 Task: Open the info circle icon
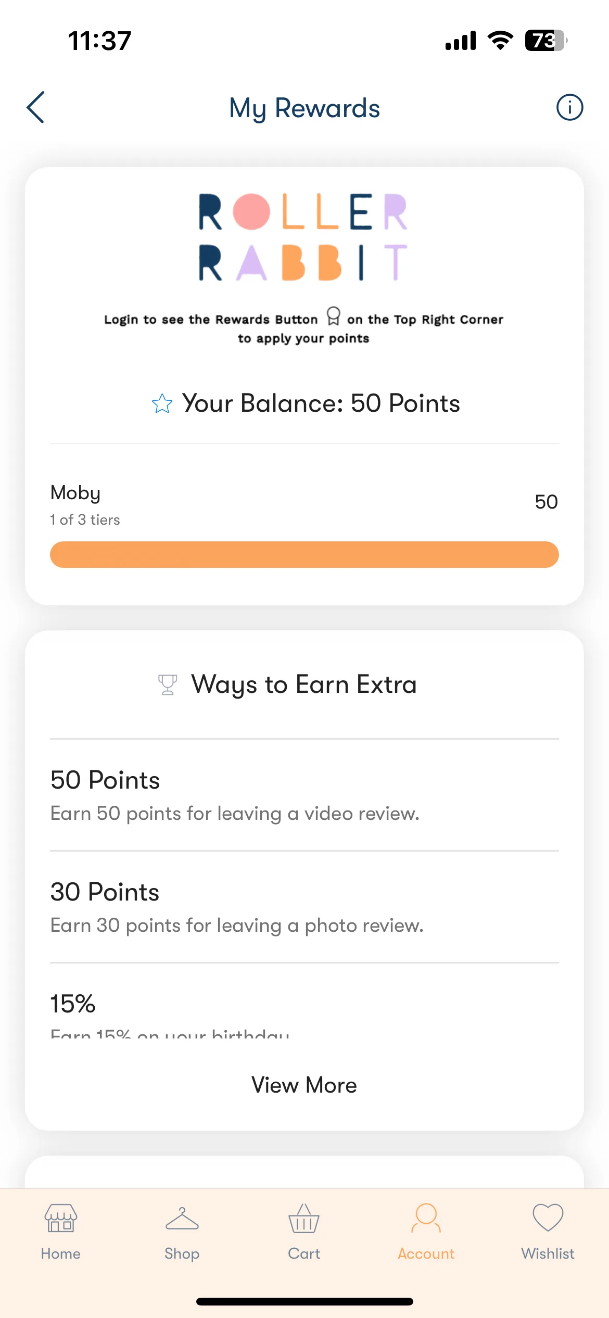coord(569,107)
